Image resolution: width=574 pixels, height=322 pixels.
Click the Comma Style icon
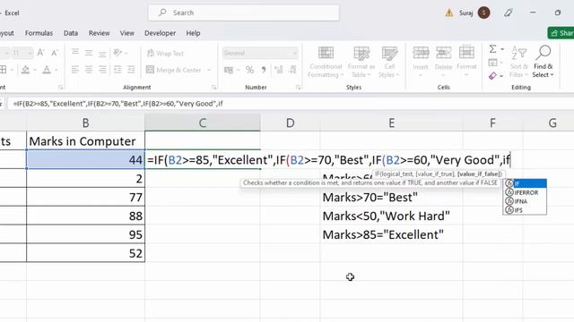pos(264,70)
